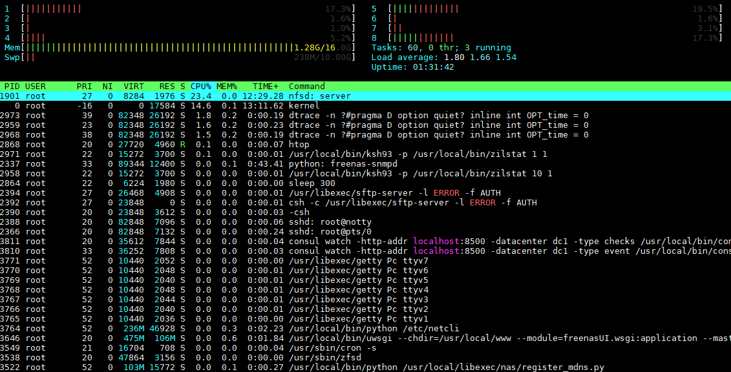The image size is (731, 372).
Task: Click the 1.28G/16.0G memory usage readout
Action: pyautogui.click(x=323, y=48)
